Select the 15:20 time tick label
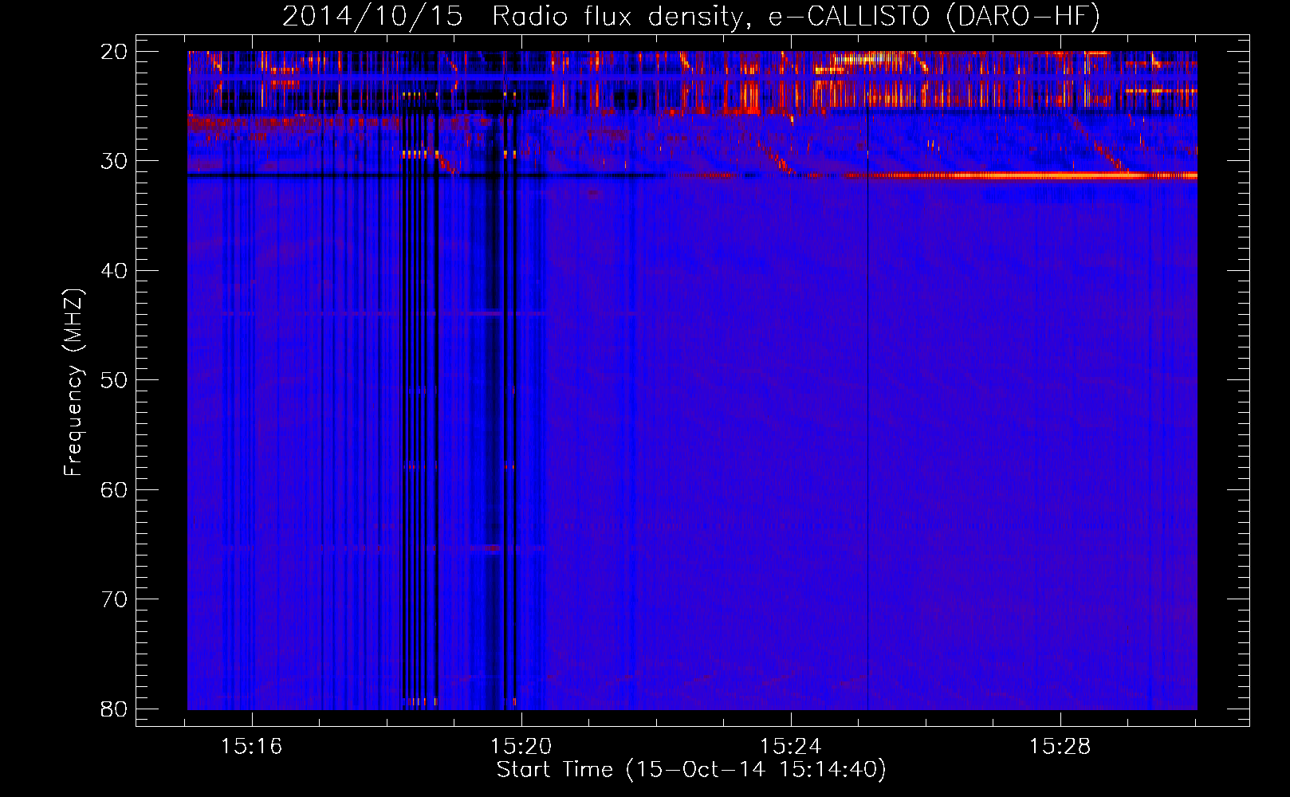Image resolution: width=1290 pixels, height=797 pixels. point(521,747)
